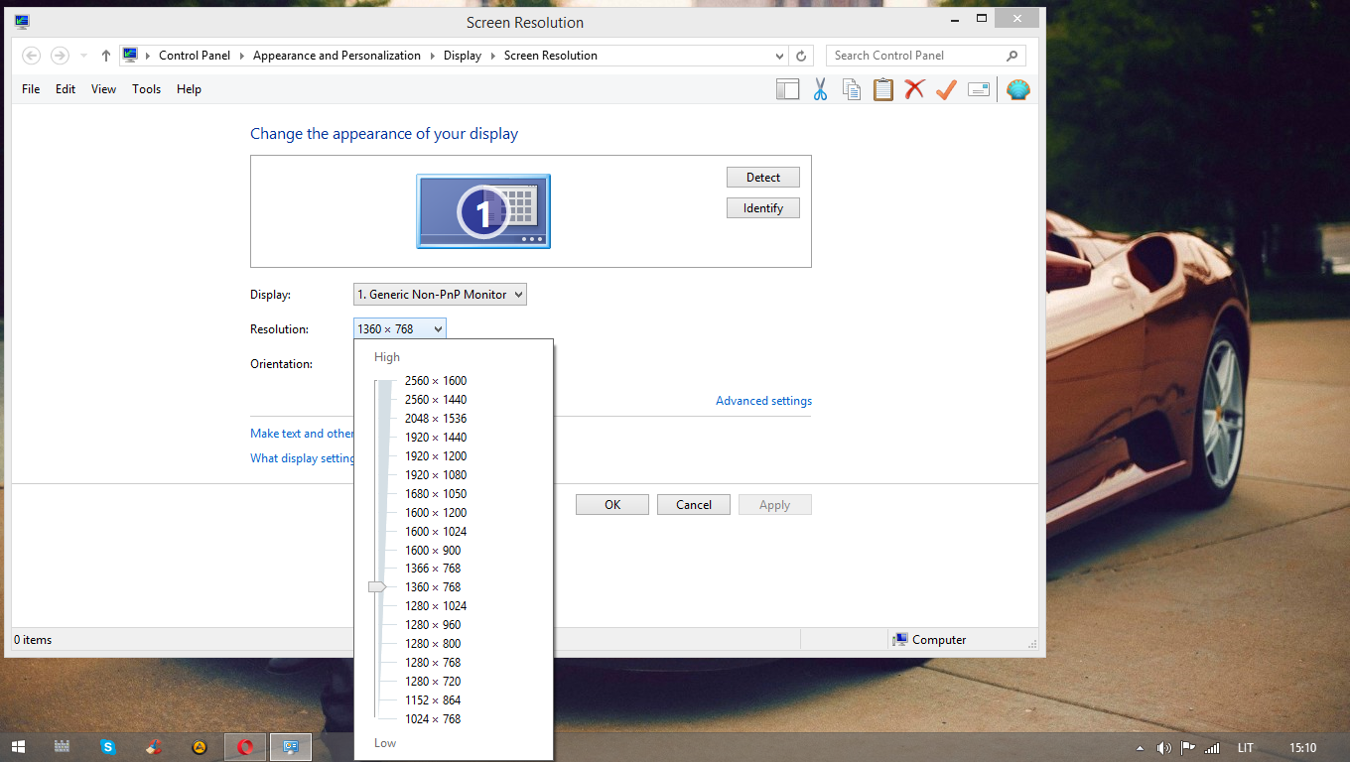Choose 1600 × 900 resolution
This screenshot has width=1350, height=762.
point(433,551)
